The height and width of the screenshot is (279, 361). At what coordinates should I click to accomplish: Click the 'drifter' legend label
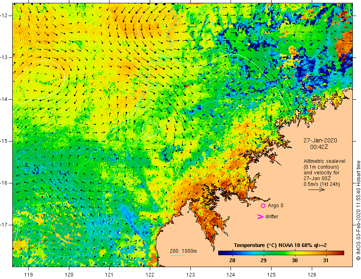[x=272, y=217]
